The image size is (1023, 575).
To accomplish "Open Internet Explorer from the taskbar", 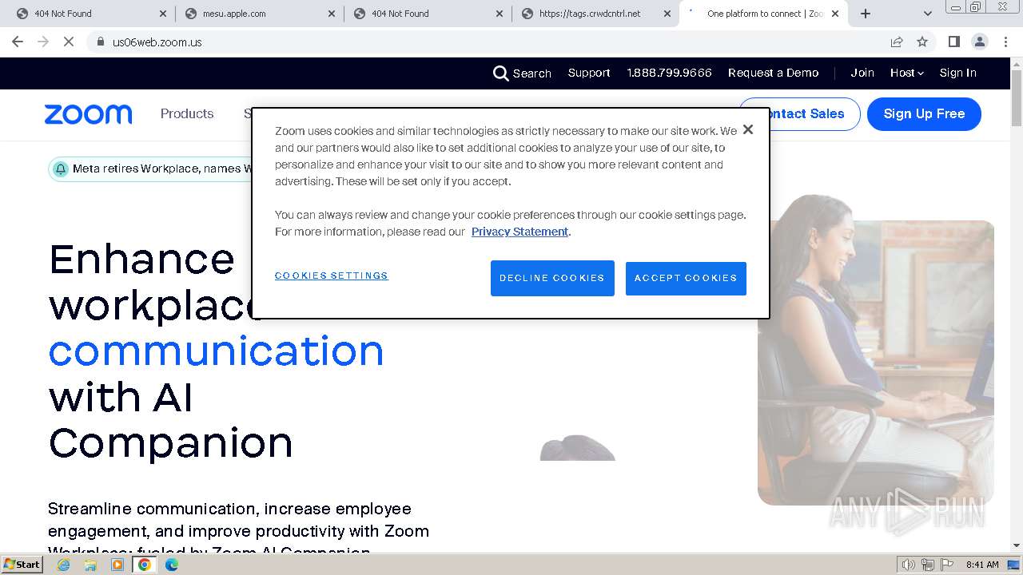I will coord(64,565).
